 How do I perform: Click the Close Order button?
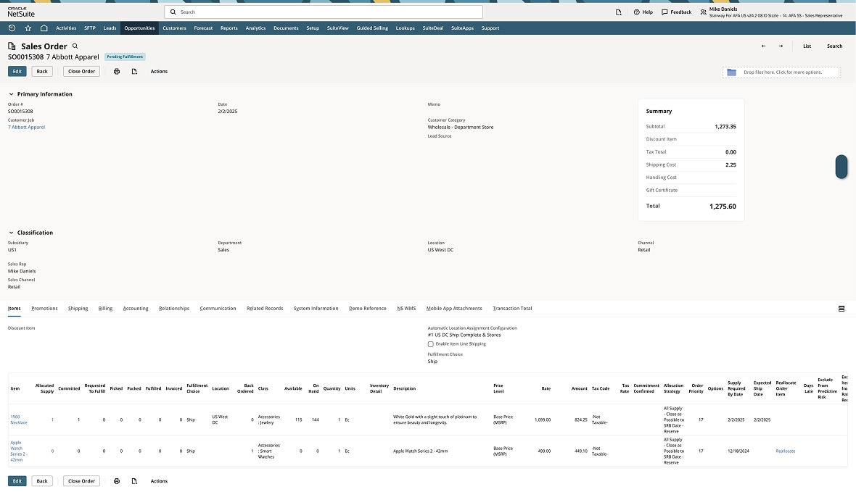(x=81, y=71)
